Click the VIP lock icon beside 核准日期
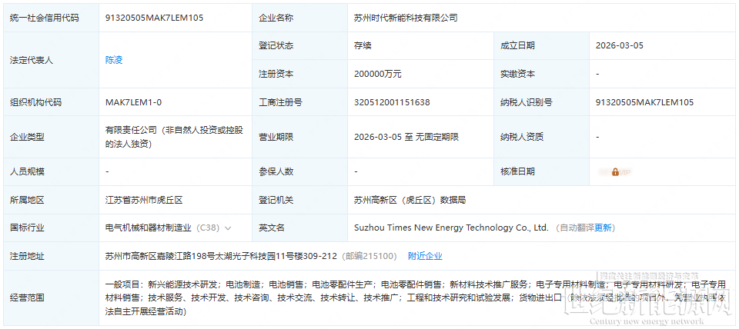Screen dimensions: 739x329 tap(615, 171)
